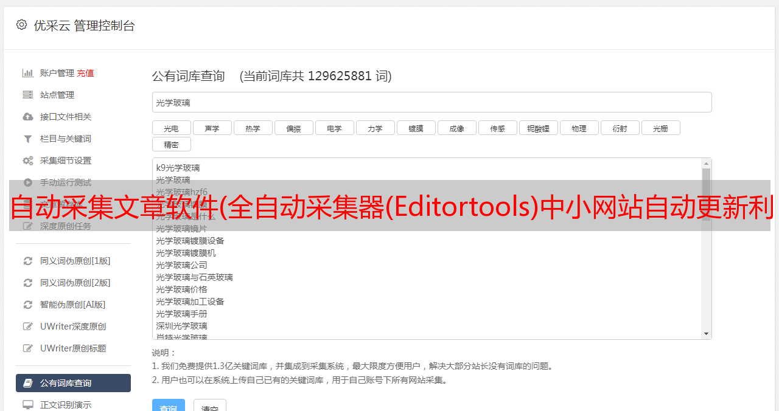Choose the 热学 tag button
This screenshot has width=779, height=411.
tap(253, 128)
